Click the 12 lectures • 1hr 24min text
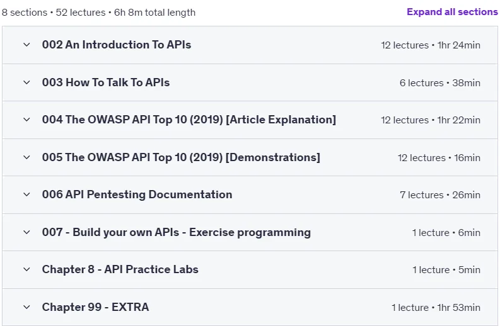Viewport: 500px width, 326px height. tap(431, 45)
